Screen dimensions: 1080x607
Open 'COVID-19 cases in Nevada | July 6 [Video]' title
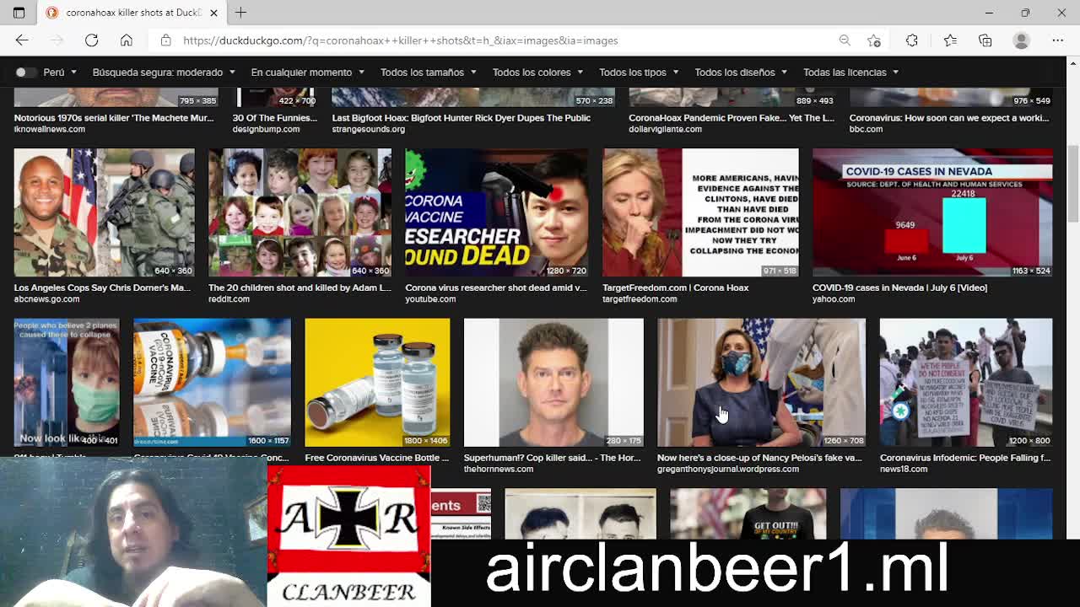click(899, 287)
